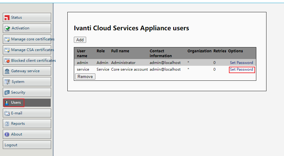Go to the Activation menu item
284x156 pixels.
click(x=27, y=28)
